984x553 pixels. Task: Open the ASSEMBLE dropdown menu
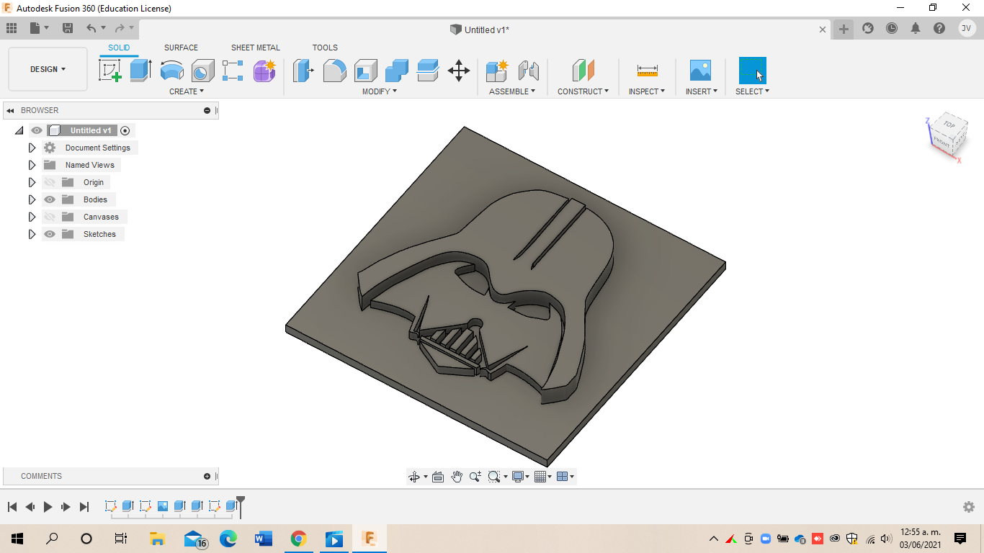pos(512,91)
